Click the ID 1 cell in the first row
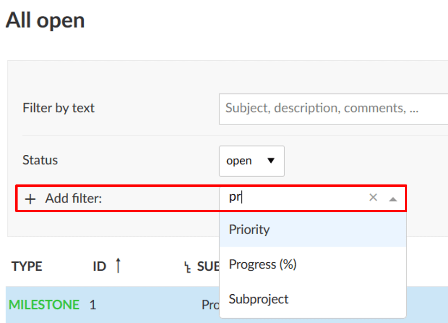The width and height of the screenshot is (448, 323). (93, 305)
